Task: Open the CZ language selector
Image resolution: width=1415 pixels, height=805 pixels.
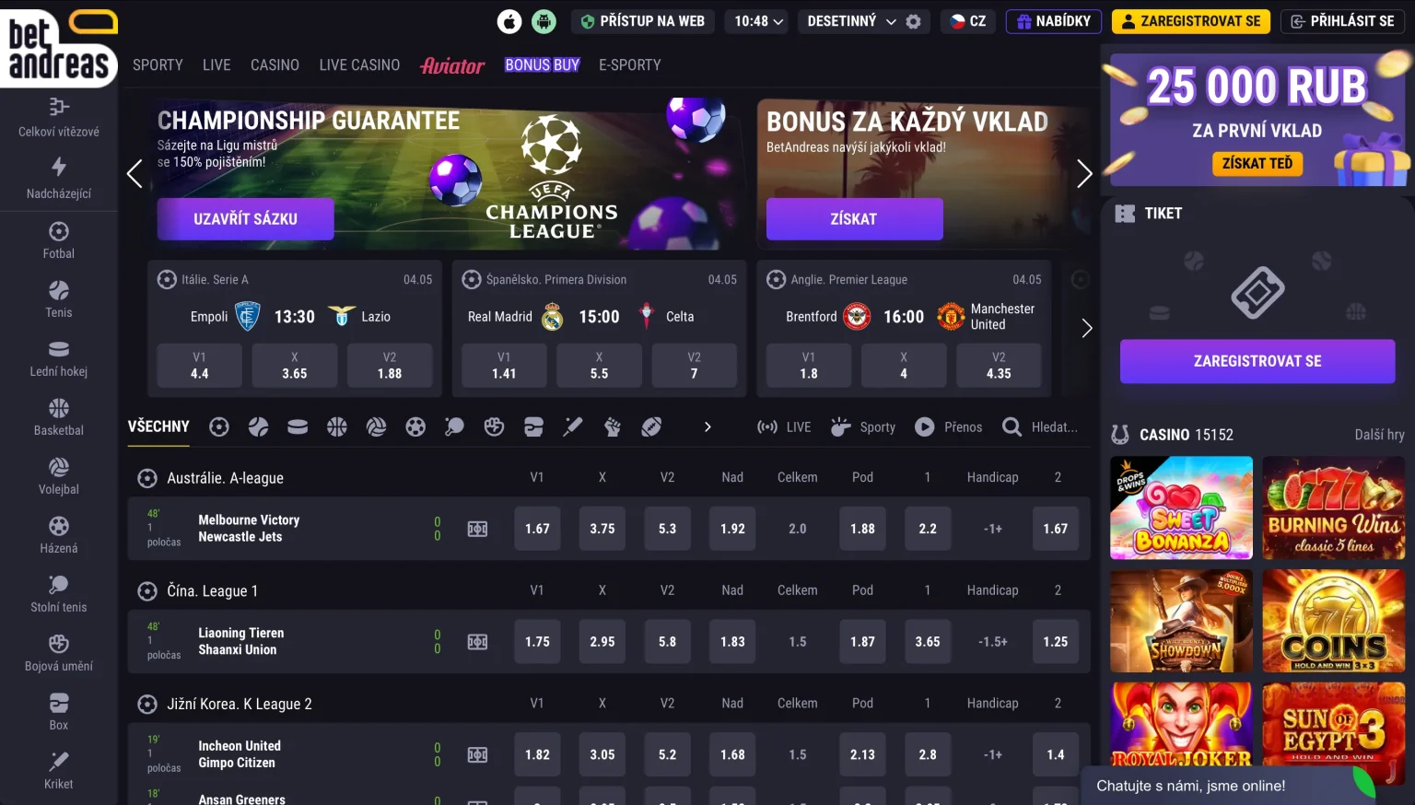Action: tap(968, 21)
